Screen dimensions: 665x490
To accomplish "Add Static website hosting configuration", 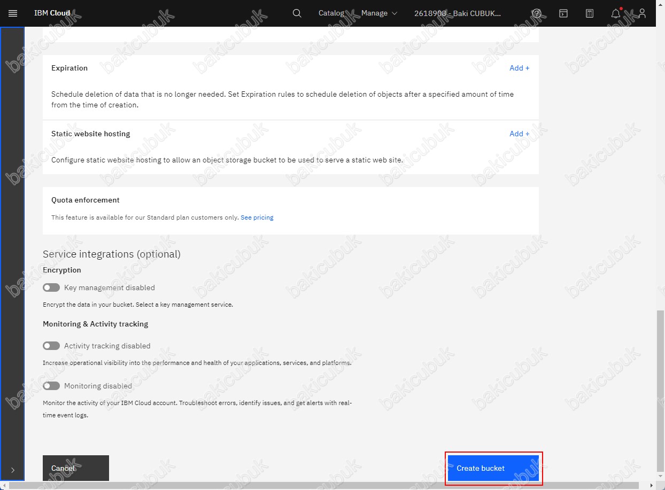I will tap(520, 134).
